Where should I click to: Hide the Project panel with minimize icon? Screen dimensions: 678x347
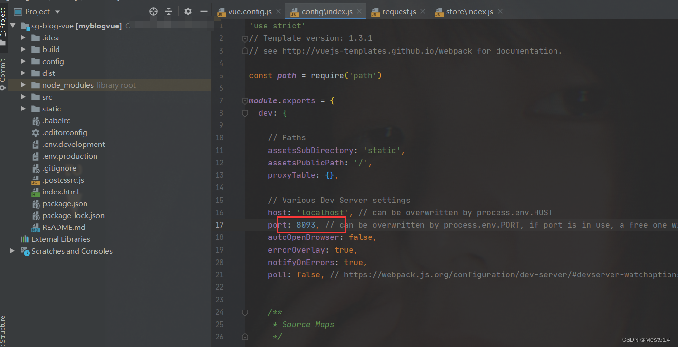204,11
